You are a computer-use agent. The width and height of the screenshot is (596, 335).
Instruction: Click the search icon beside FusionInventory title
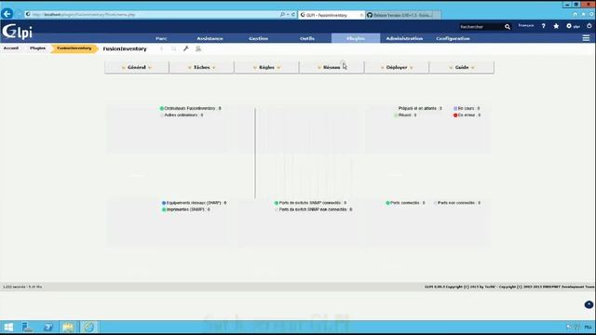click(174, 48)
